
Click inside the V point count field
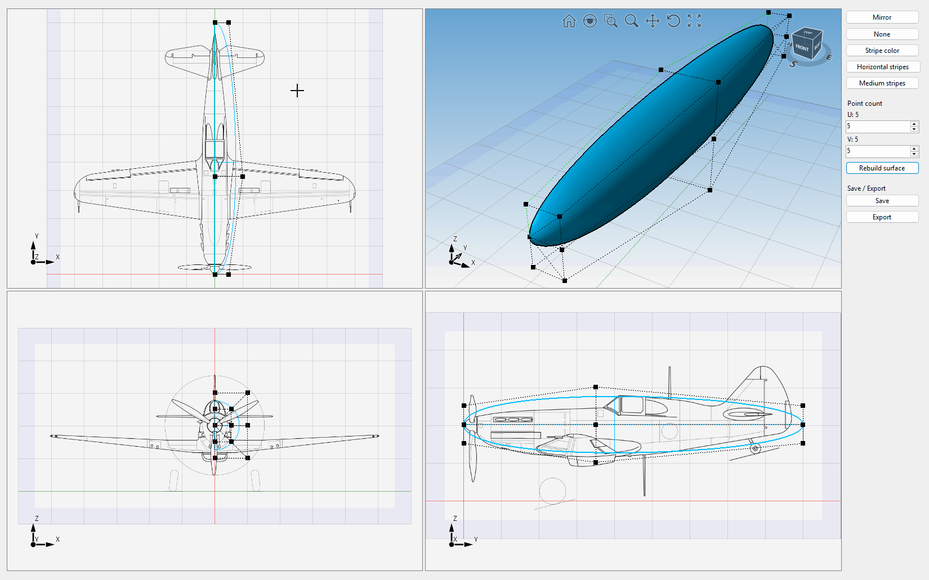(x=877, y=151)
